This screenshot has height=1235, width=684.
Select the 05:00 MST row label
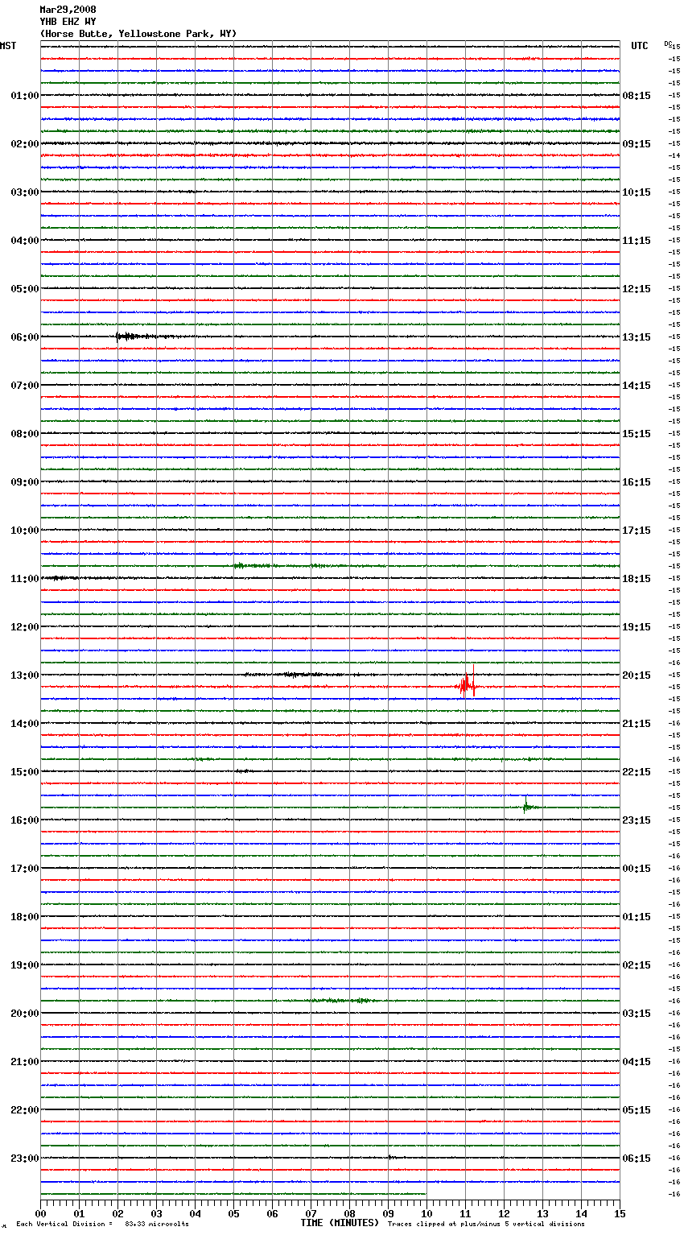coord(25,289)
